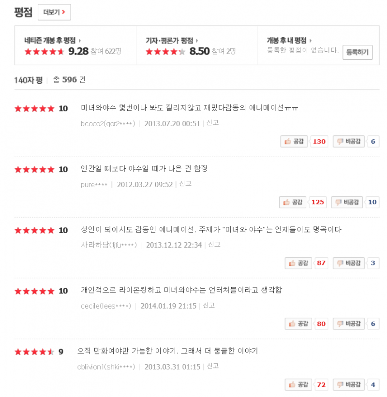Expand 네티즌 개봉 후 평점 section

[52, 41]
